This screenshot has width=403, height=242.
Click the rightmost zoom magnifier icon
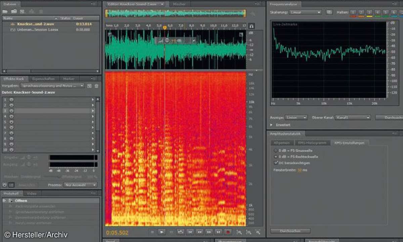coord(258,232)
